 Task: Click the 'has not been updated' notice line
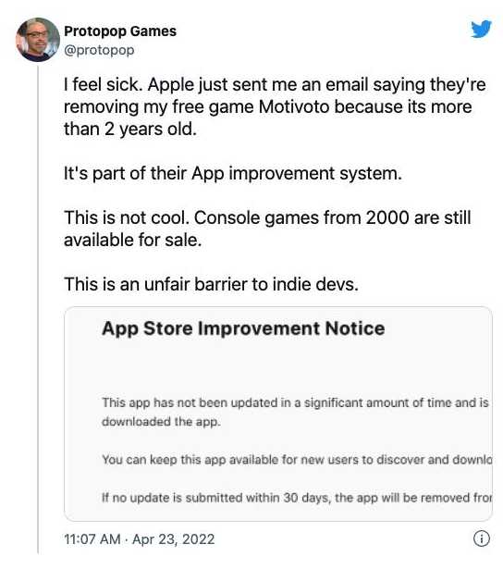tap(295, 402)
